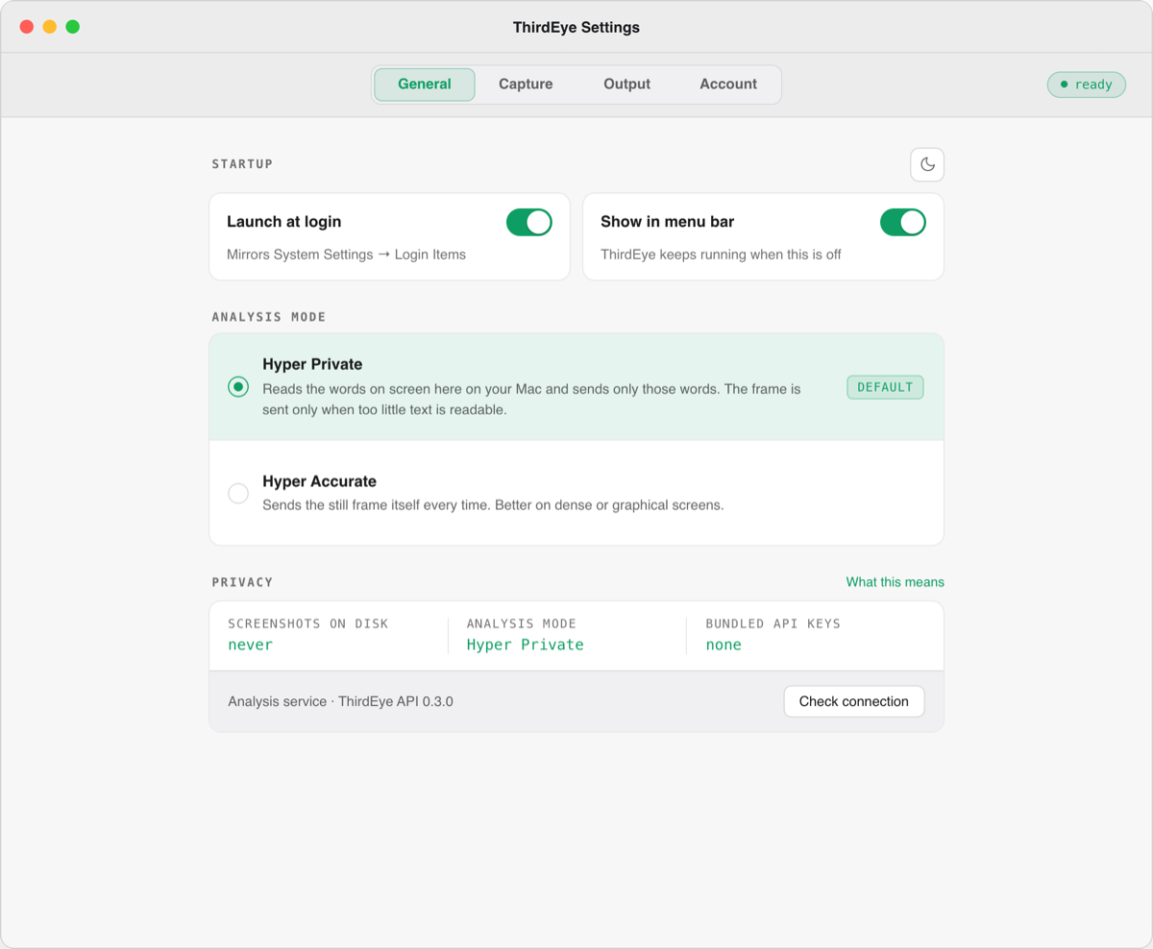The image size is (1153, 949).
Task: Disable Show in menu bar switch
Action: coord(903,222)
